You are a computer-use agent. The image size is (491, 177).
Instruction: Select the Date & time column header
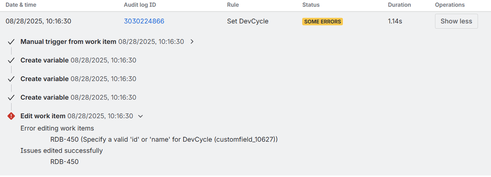(x=21, y=5)
